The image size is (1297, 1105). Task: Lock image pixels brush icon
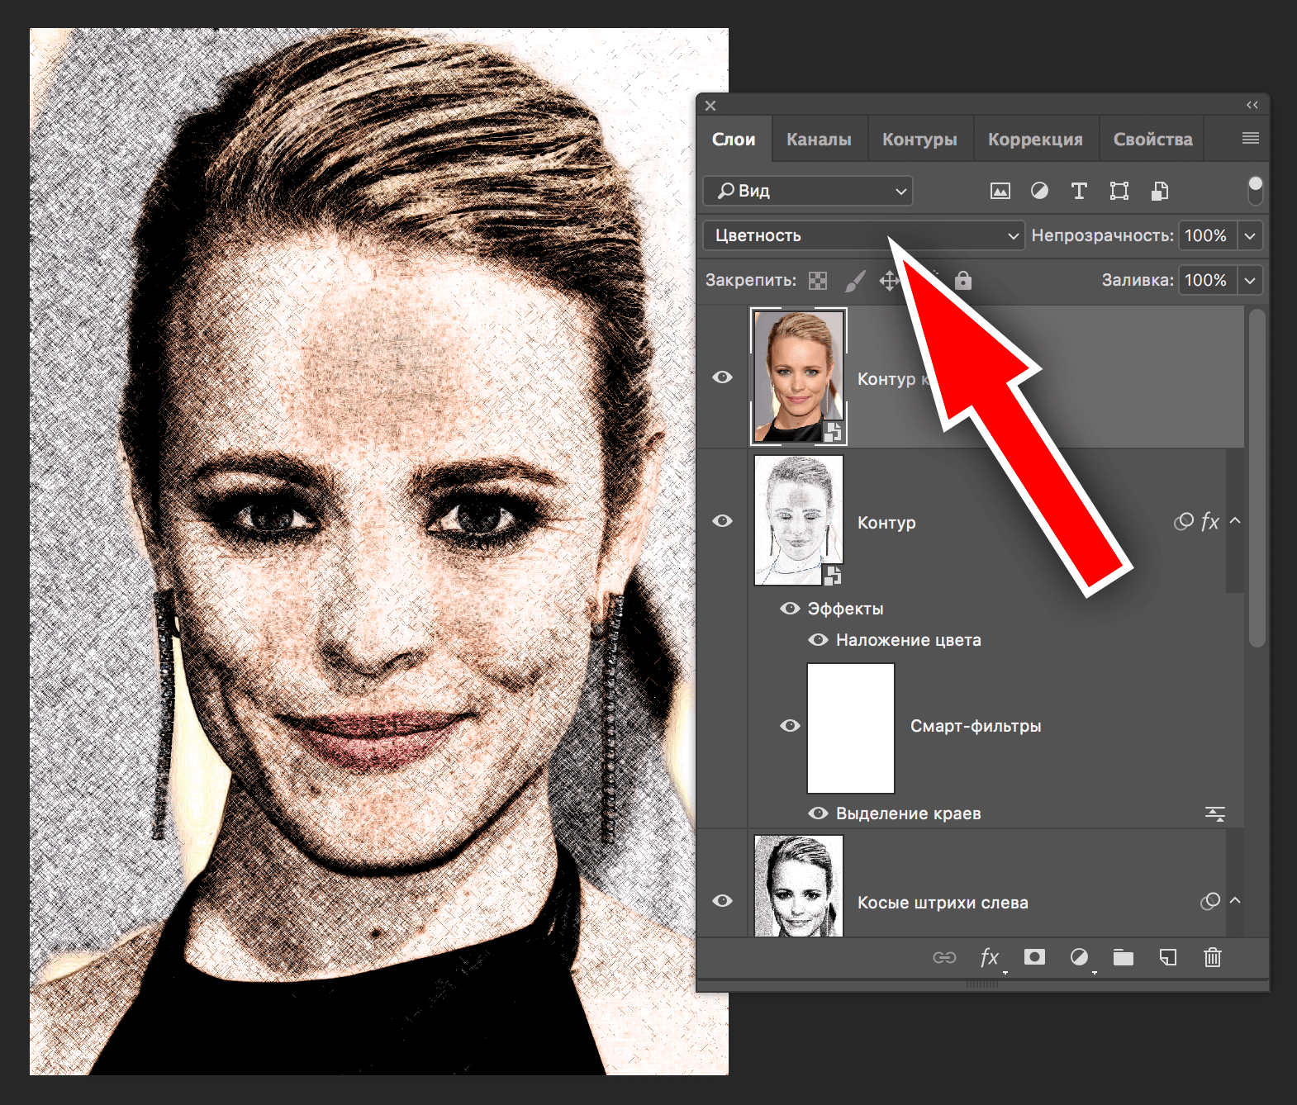(855, 281)
